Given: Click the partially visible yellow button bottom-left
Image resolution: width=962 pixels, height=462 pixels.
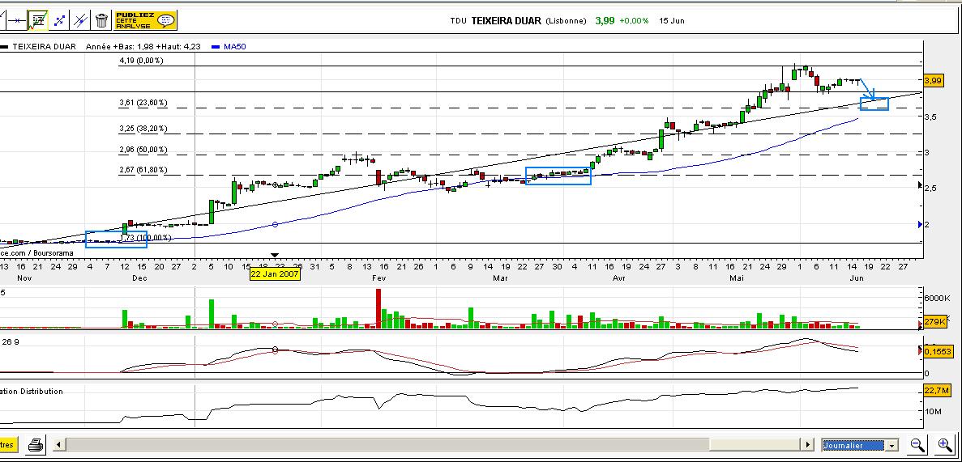Looking at the screenshot, I should (x=8, y=444).
